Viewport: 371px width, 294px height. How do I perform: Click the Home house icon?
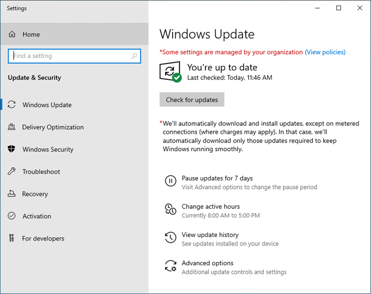12,34
